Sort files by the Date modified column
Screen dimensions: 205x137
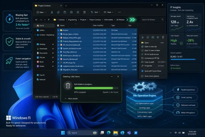pos(98,25)
